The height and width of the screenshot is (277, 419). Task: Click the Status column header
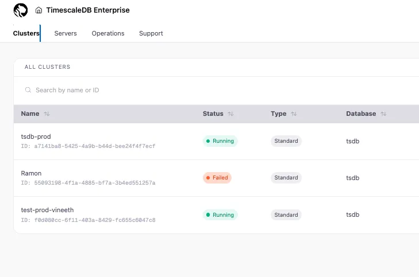[213, 114]
